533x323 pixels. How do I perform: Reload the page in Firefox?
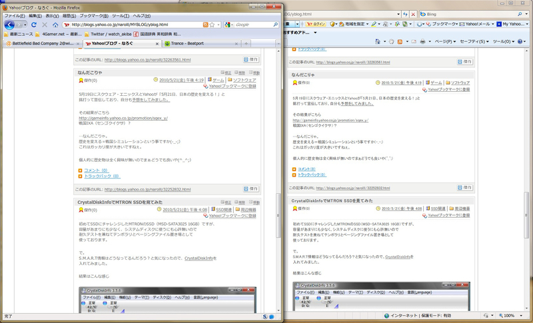pyautogui.click(x=34, y=25)
